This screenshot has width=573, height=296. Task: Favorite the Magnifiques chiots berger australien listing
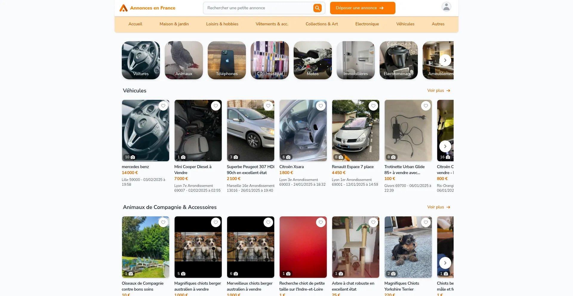216,222
